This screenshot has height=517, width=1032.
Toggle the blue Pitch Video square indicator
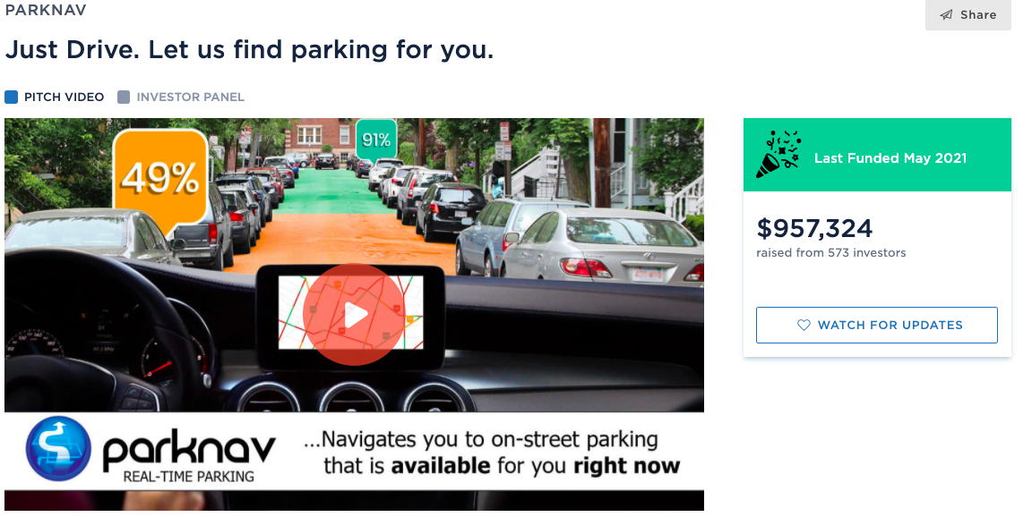coord(11,97)
